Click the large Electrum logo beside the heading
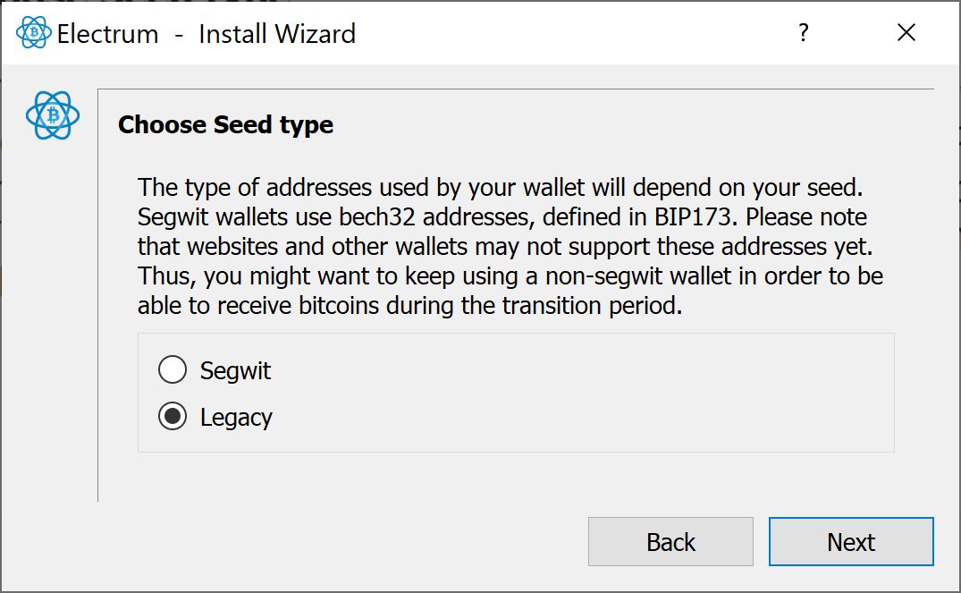The width and height of the screenshot is (961, 593). click(53, 115)
